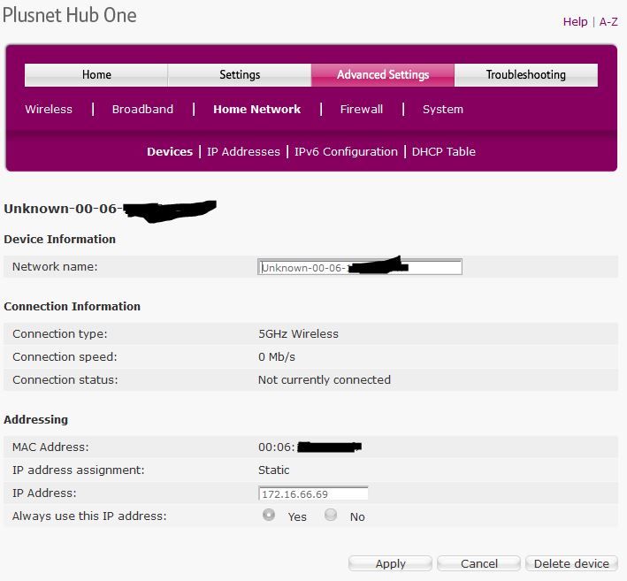
Task: Select No for always use this IP
Action: pyautogui.click(x=331, y=515)
